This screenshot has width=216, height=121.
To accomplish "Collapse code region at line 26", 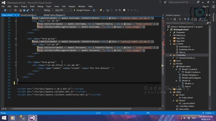I will pyautogui.click(x=16, y=39).
